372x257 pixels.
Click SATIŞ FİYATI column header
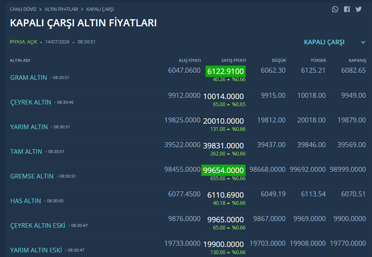[233, 61]
